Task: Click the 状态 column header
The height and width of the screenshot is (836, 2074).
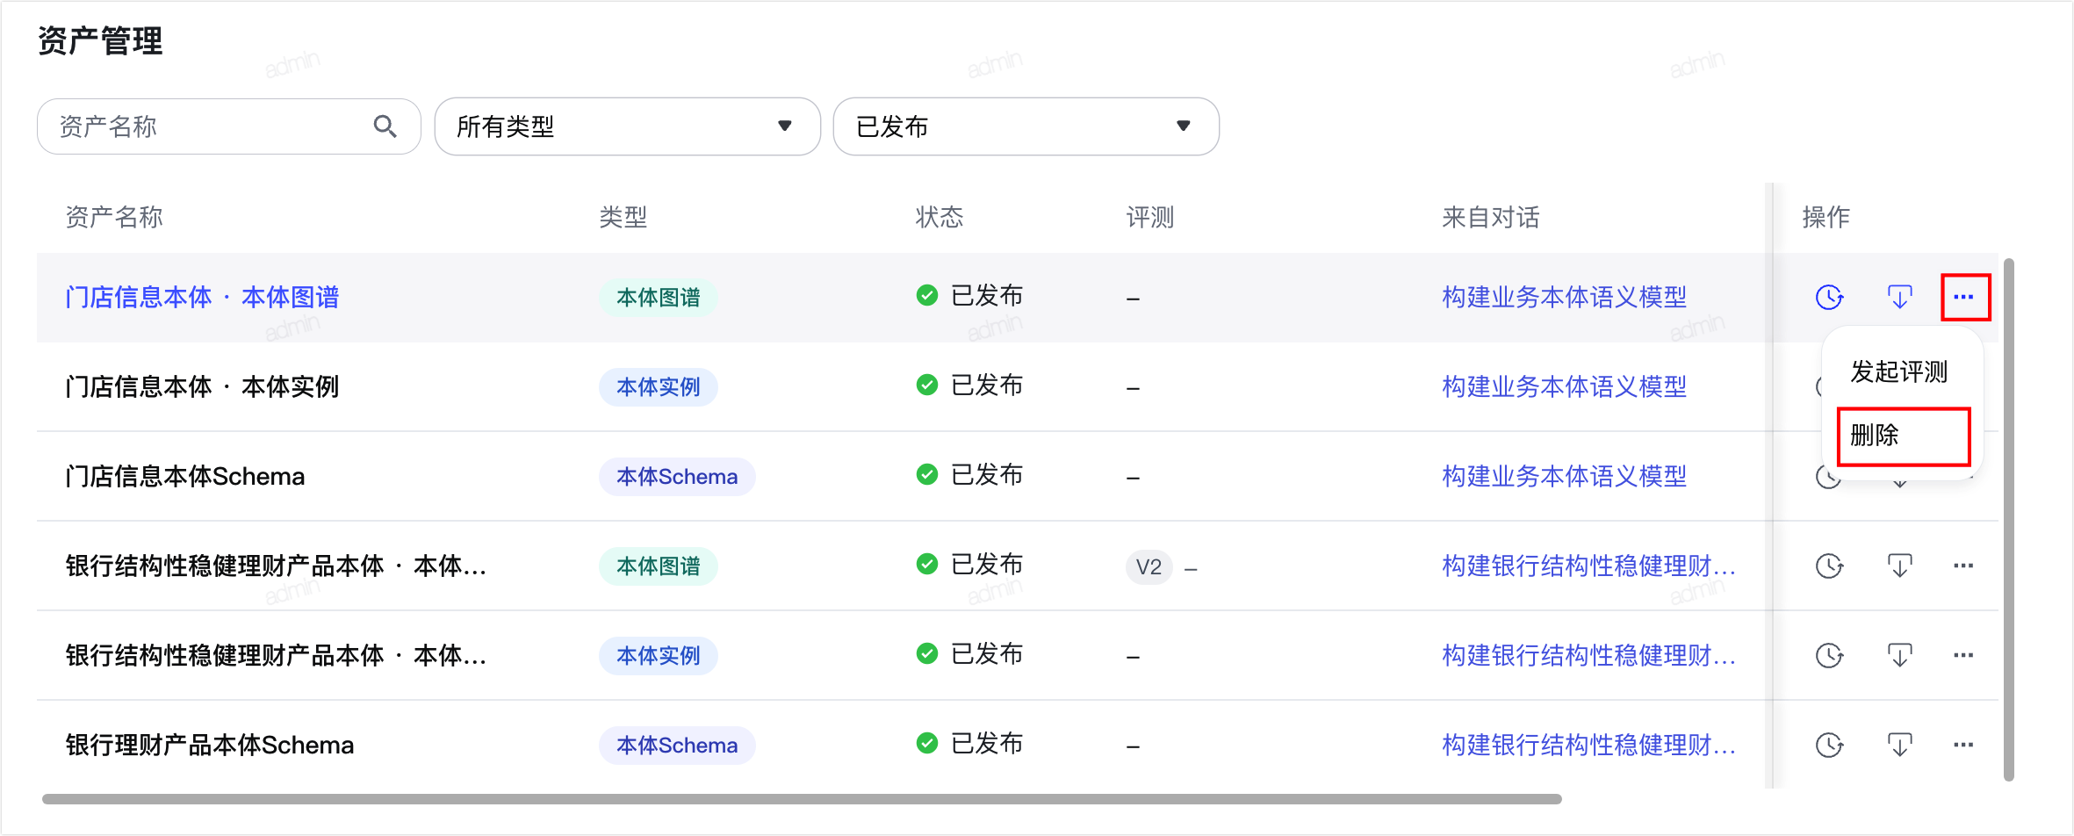Action: 940,218
